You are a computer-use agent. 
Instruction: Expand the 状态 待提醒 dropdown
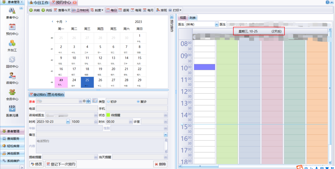click(x=166, y=115)
